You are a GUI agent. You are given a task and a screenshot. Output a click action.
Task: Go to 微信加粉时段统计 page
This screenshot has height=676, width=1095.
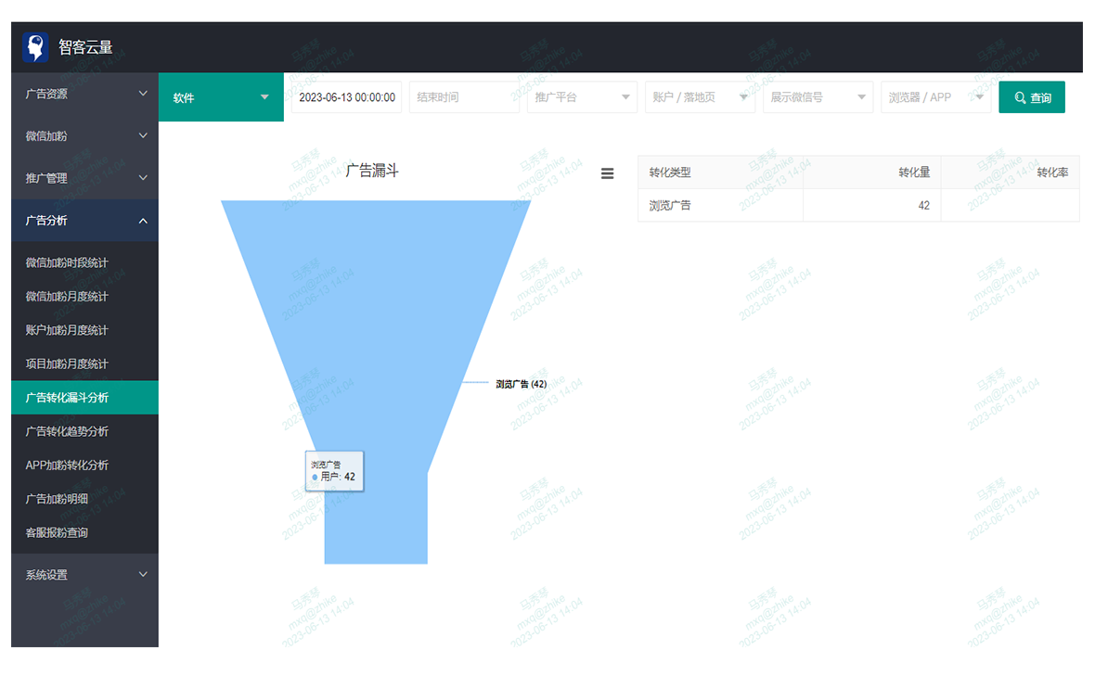(67, 262)
